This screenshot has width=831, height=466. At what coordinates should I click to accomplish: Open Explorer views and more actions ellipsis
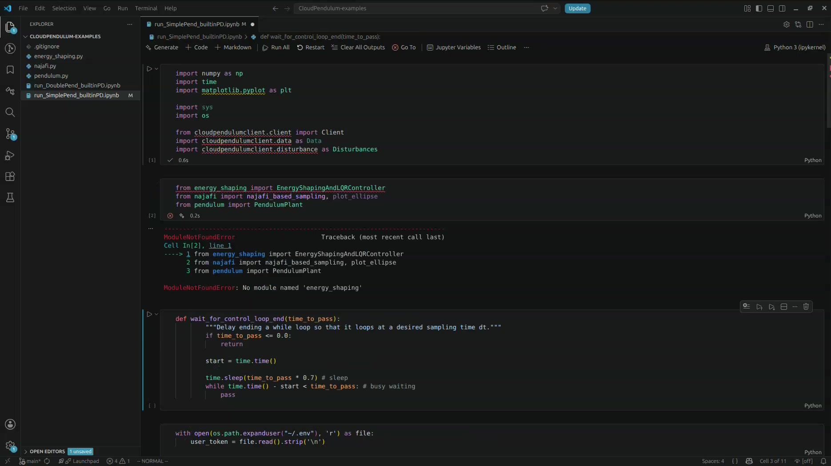click(130, 24)
